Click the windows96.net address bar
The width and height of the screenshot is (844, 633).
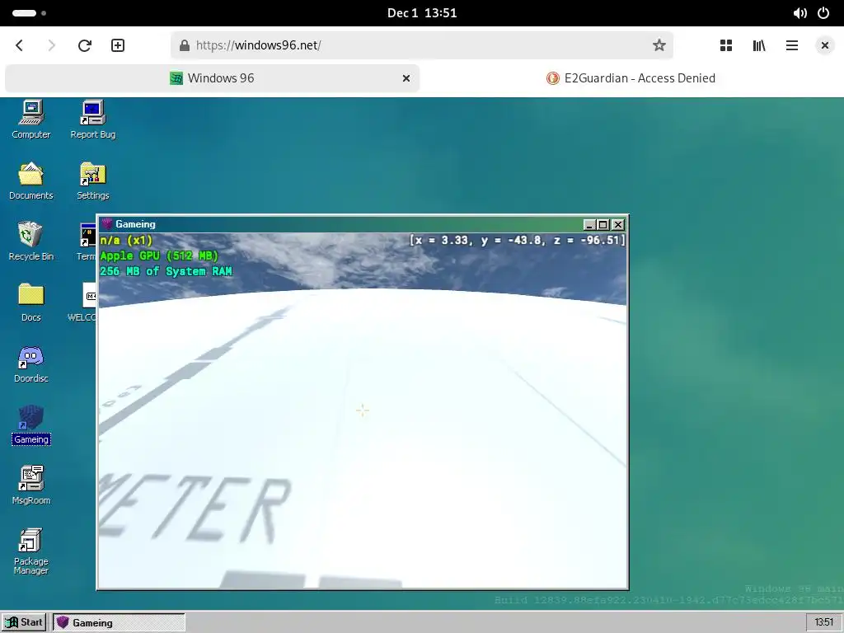pyautogui.click(x=421, y=45)
